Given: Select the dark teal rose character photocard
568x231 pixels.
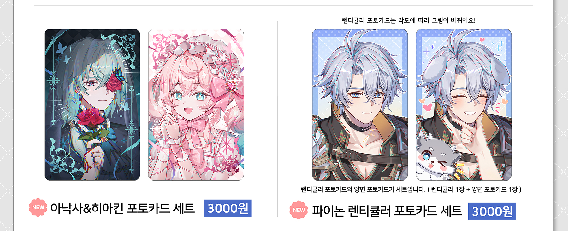Looking at the screenshot, I should pyautogui.click(x=92, y=105).
